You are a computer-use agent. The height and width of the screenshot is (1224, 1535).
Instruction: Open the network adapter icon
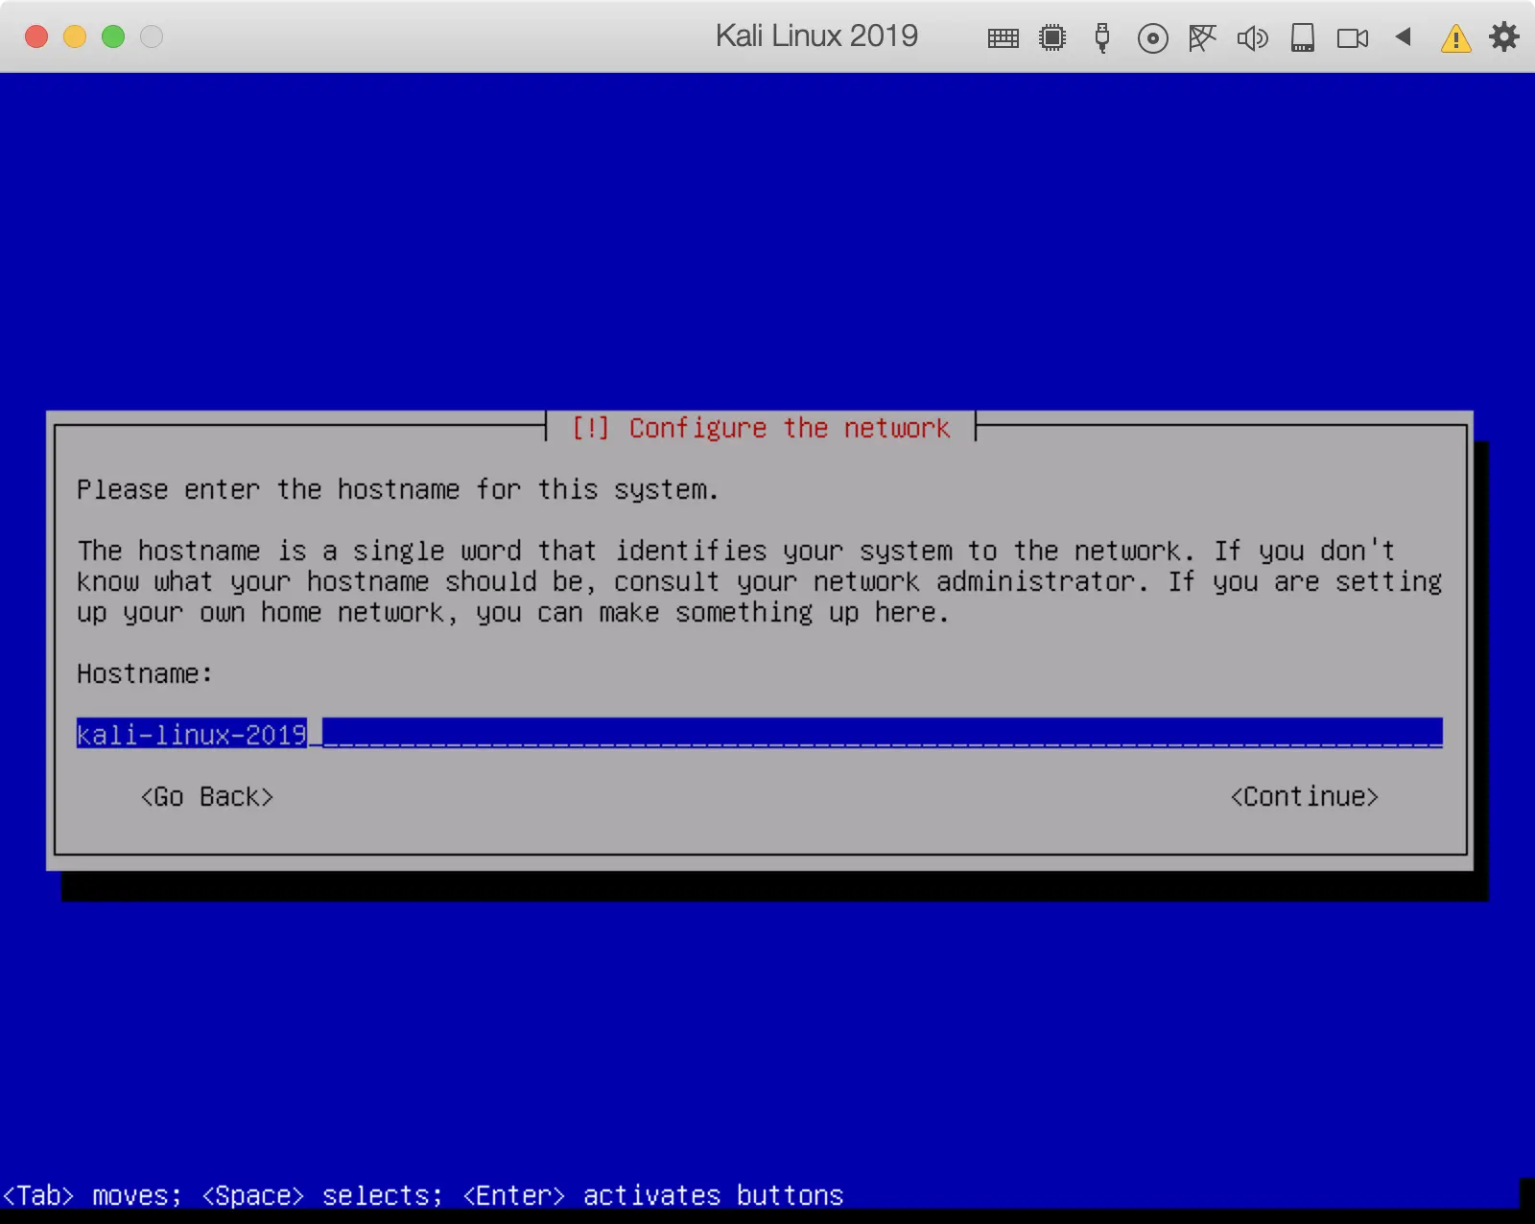click(1202, 38)
